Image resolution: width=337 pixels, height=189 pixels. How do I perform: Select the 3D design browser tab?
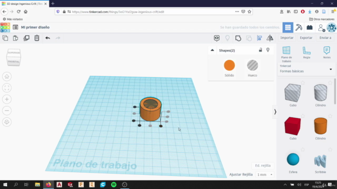pos(25,4)
